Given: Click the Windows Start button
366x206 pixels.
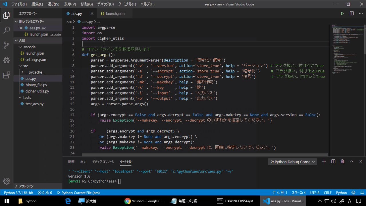Looking at the screenshot, I should click(7, 201).
